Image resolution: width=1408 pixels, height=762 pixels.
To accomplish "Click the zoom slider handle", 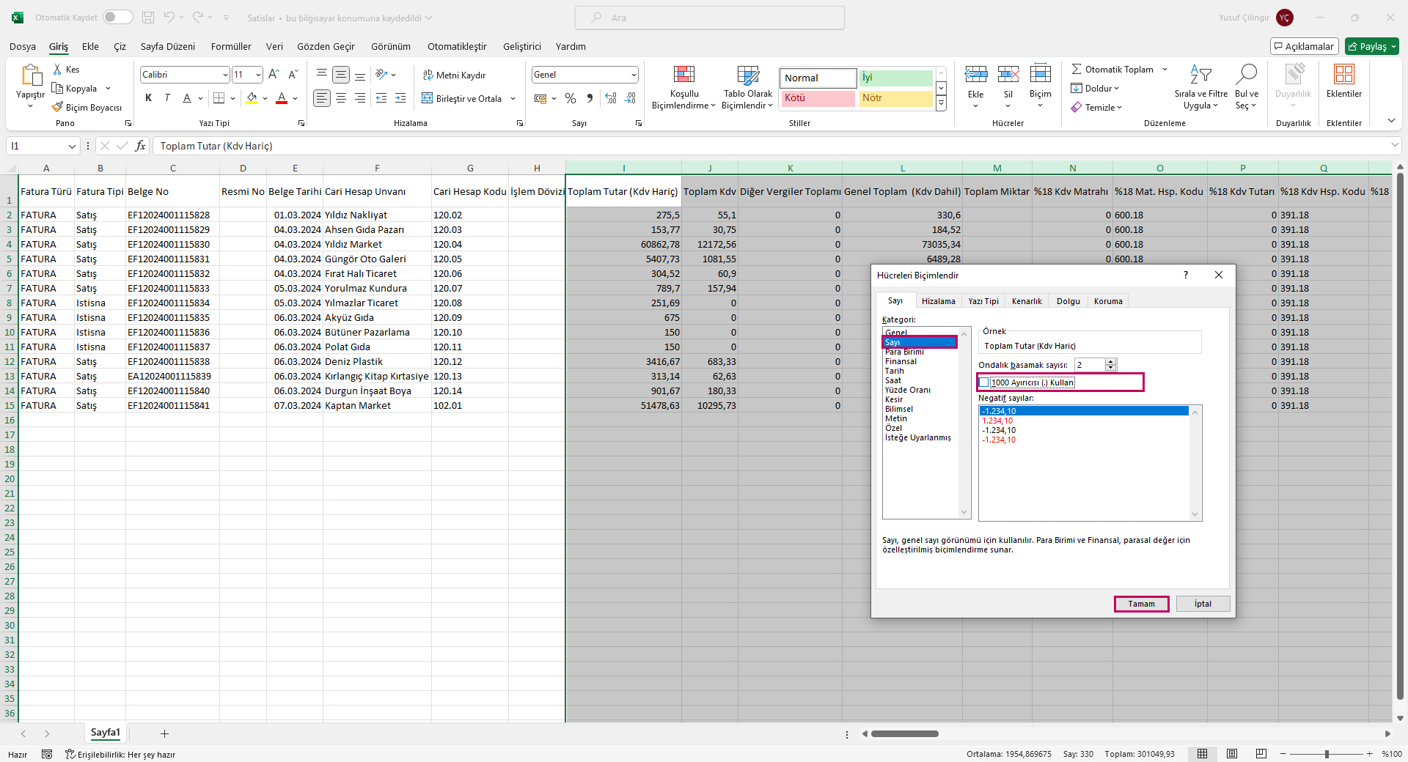I will [1326, 754].
